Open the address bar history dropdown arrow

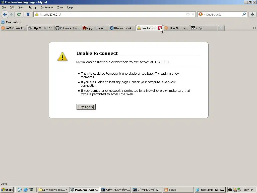(193, 14)
